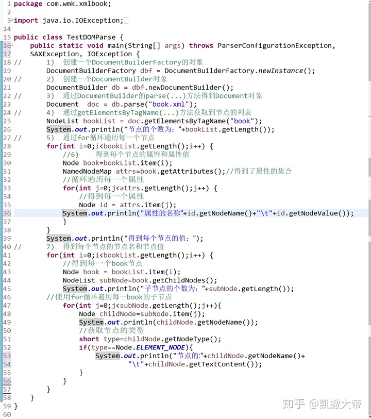
Task: Click the short keyword on line 51
Action: point(89,339)
